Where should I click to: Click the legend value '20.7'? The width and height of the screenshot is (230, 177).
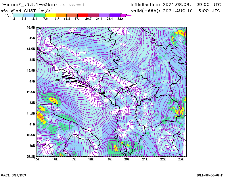[88, 19]
